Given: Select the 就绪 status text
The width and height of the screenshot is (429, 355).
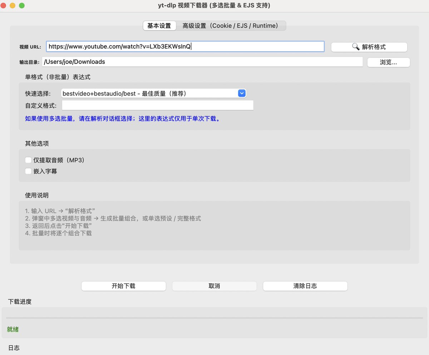Looking at the screenshot, I should coord(13,329).
